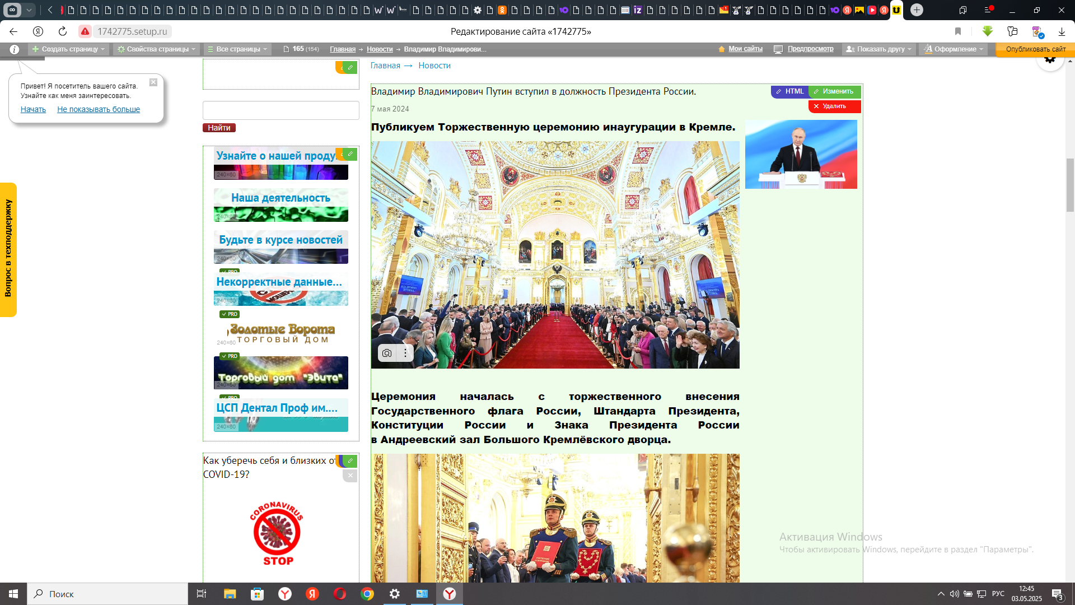The image size is (1075, 605).
Task: Open Task View on the taskbar
Action: [202, 594]
